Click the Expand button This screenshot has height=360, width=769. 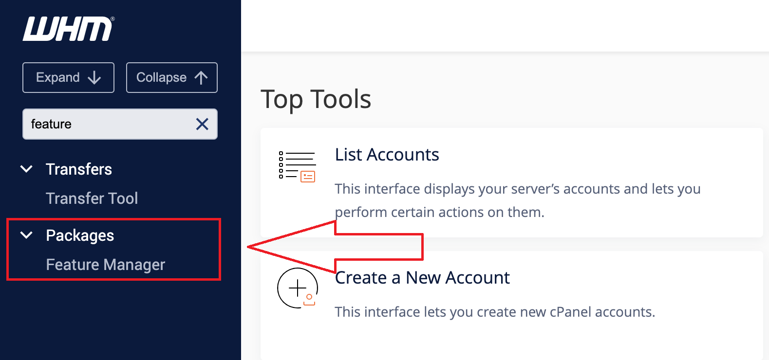click(68, 77)
